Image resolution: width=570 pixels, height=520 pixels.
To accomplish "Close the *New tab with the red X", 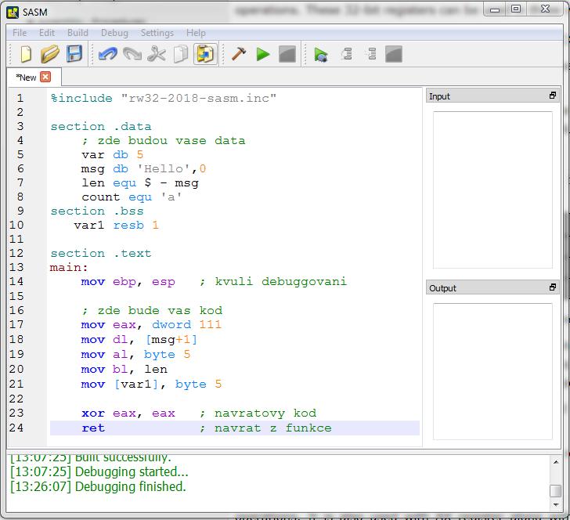I will click(45, 77).
